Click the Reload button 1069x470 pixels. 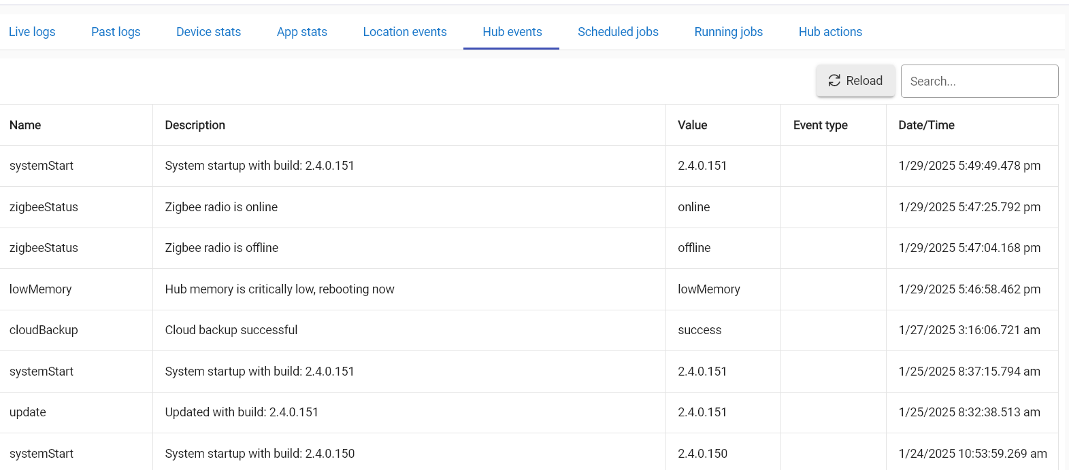click(855, 81)
